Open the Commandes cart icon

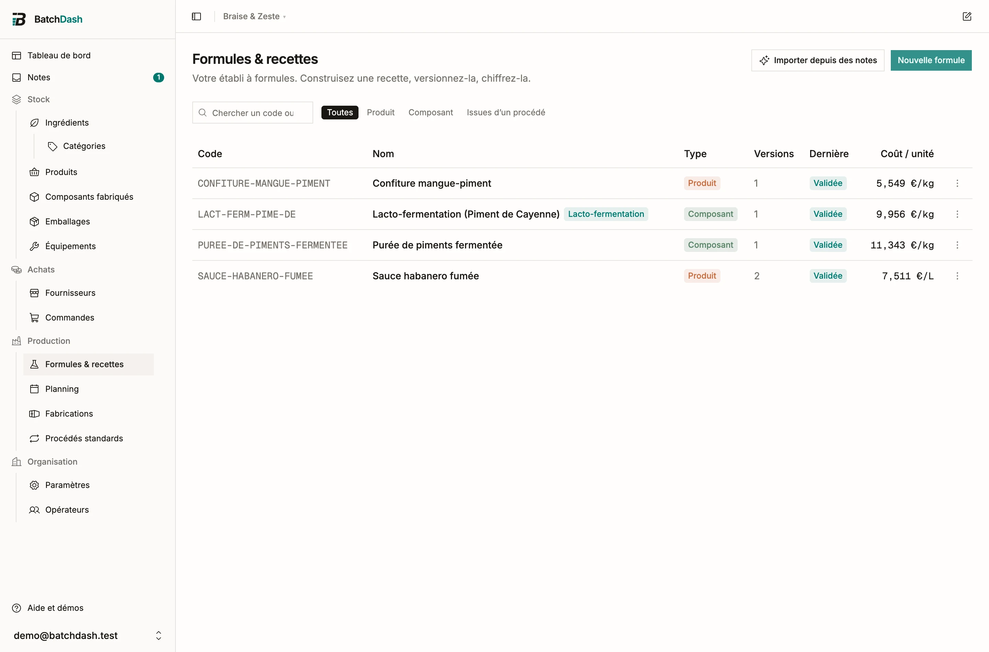35,318
